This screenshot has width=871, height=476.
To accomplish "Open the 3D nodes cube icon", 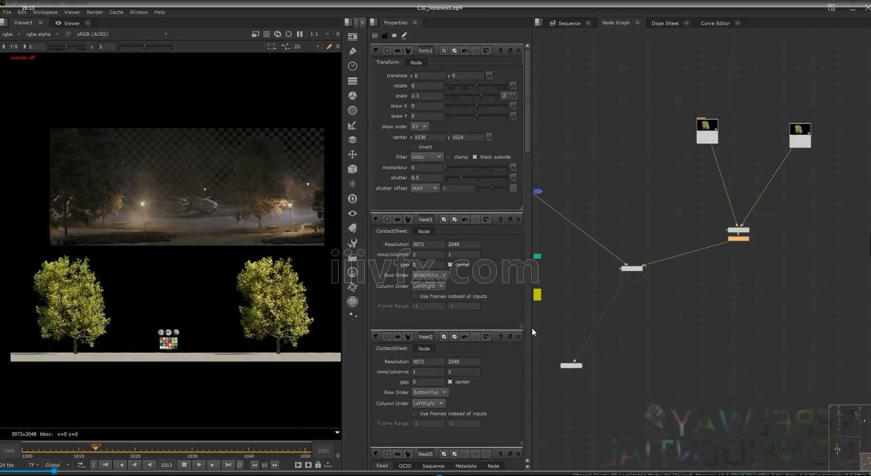I will pos(352,169).
